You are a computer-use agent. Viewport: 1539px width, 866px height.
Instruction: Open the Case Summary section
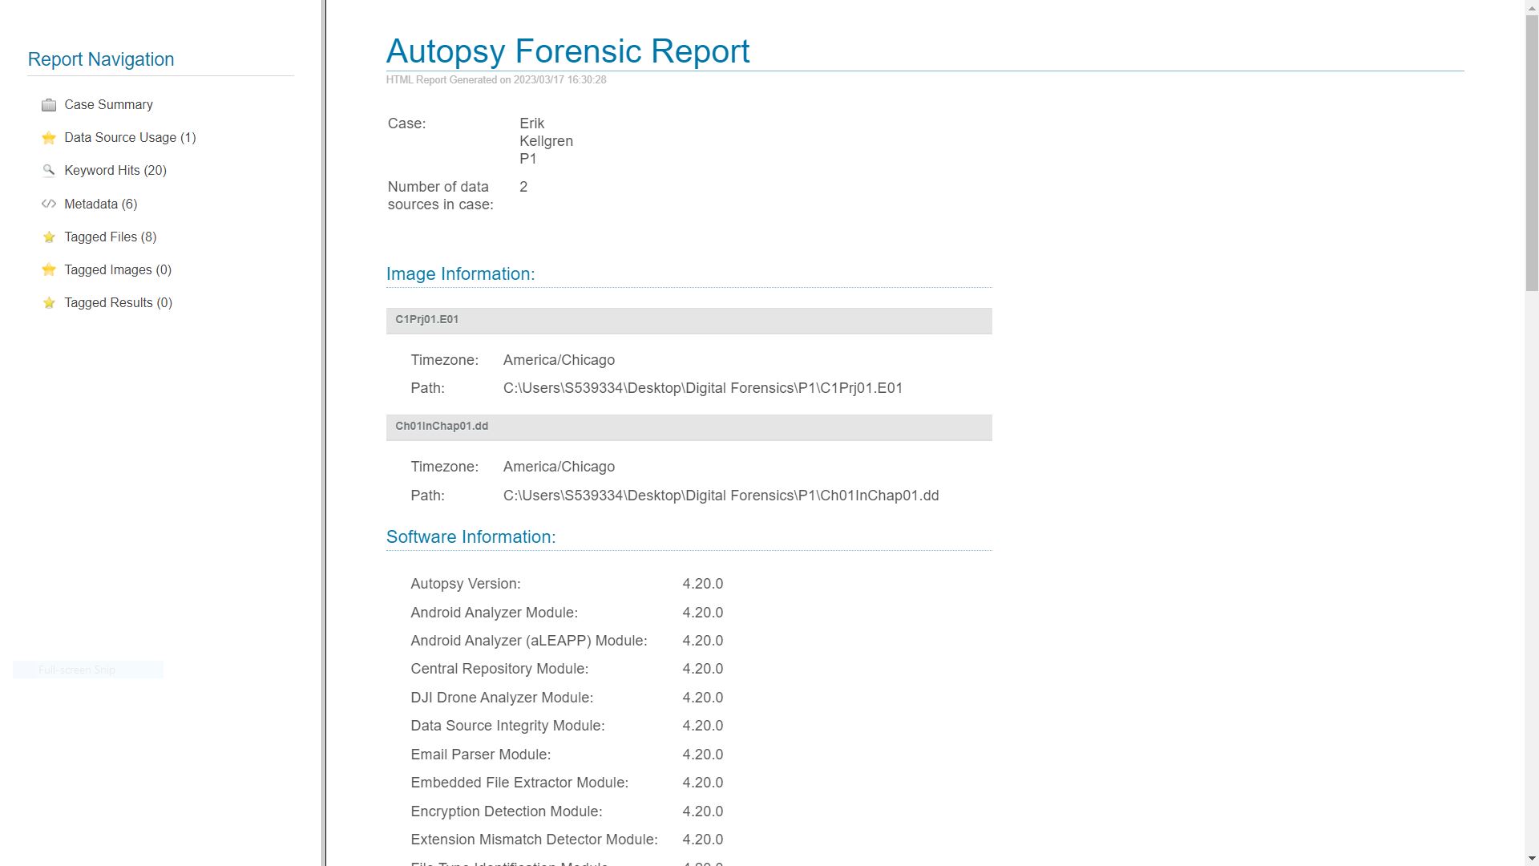[108, 104]
